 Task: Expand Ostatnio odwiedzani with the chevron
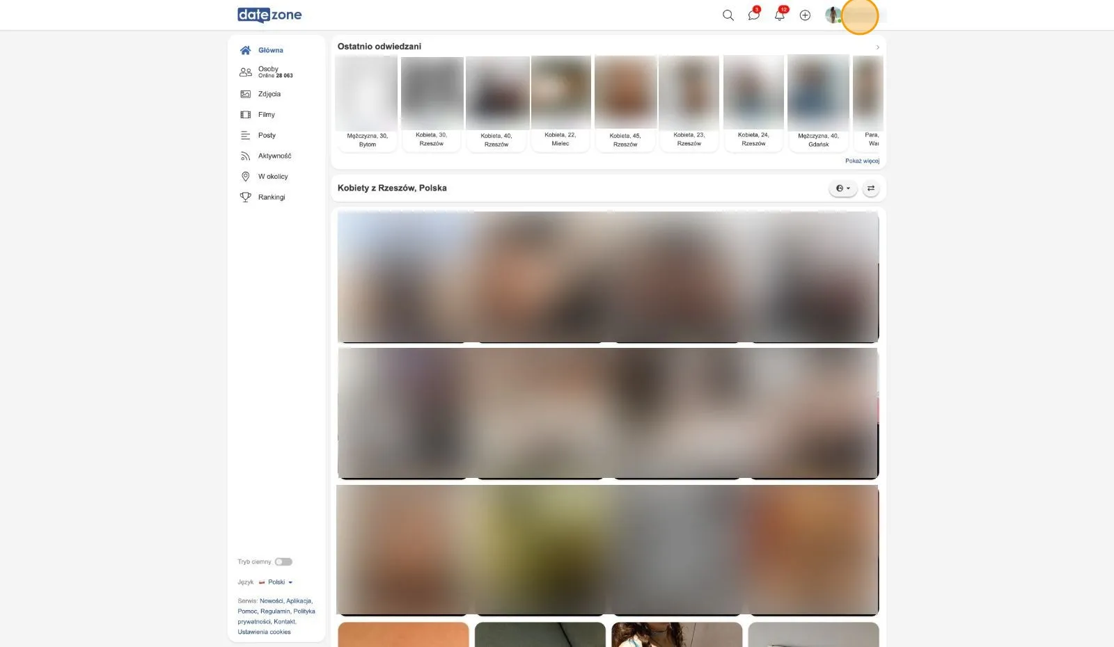(x=877, y=47)
